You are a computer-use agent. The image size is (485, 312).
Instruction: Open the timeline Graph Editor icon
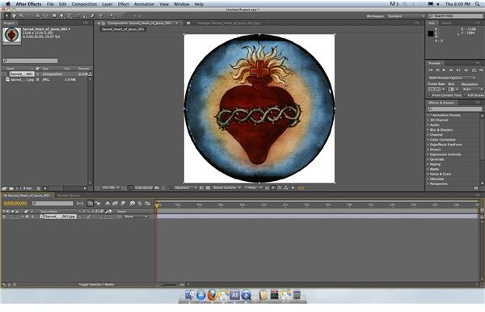pyautogui.click(x=148, y=203)
